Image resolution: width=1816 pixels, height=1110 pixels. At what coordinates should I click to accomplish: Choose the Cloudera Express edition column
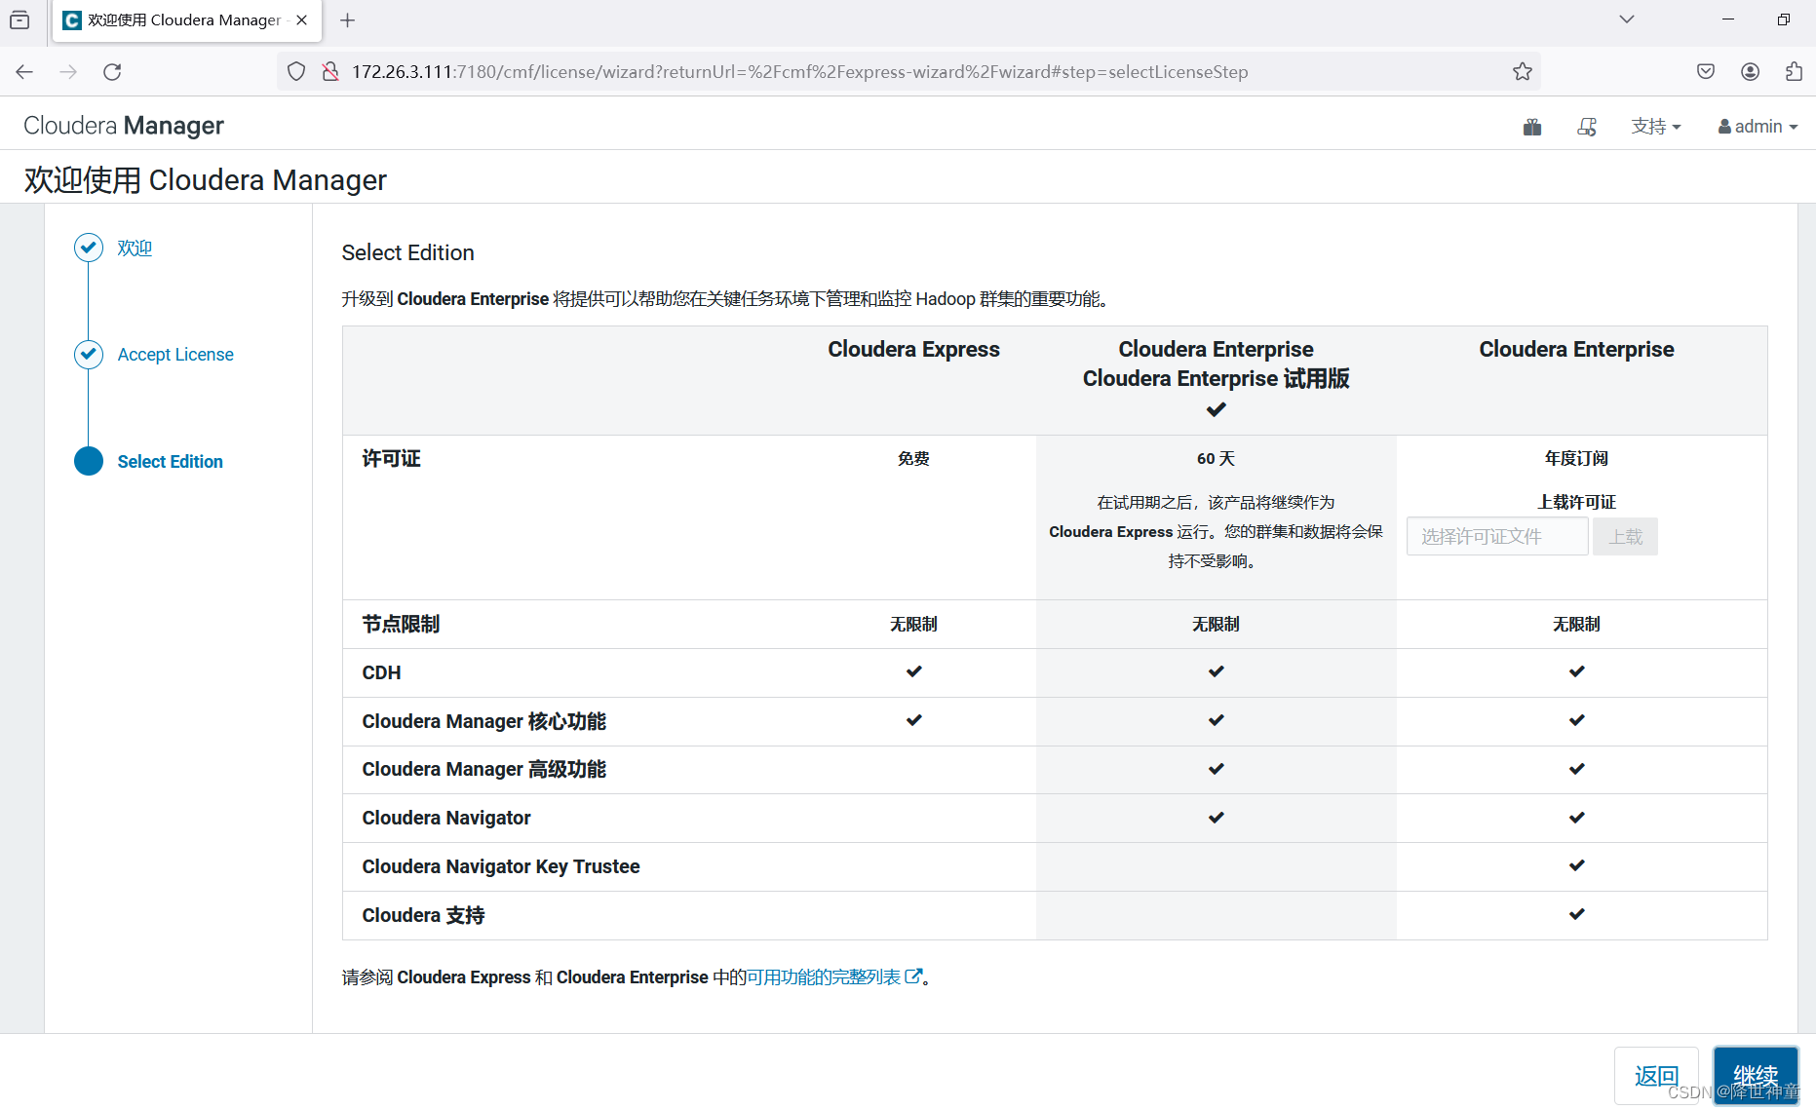pos(913,349)
